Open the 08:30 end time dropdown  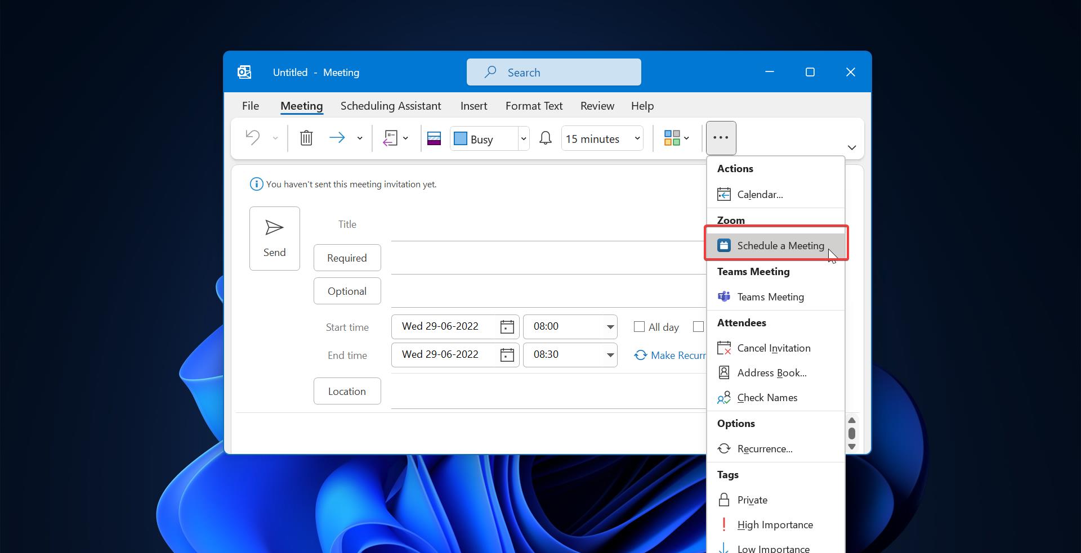click(610, 355)
